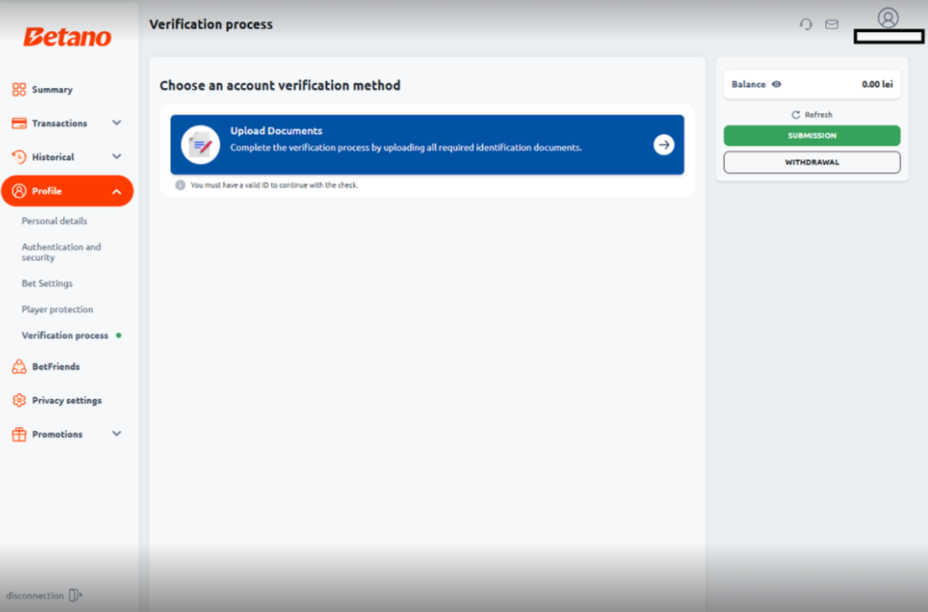Click the Betano logo

click(67, 37)
